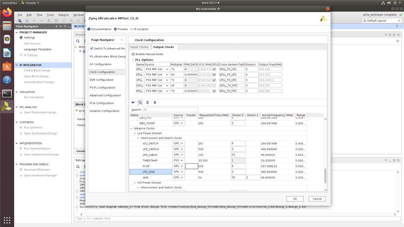The width and height of the screenshot is (404, 227).
Task: Open Language Templates in Flow Navigator
Action: click(x=38, y=49)
